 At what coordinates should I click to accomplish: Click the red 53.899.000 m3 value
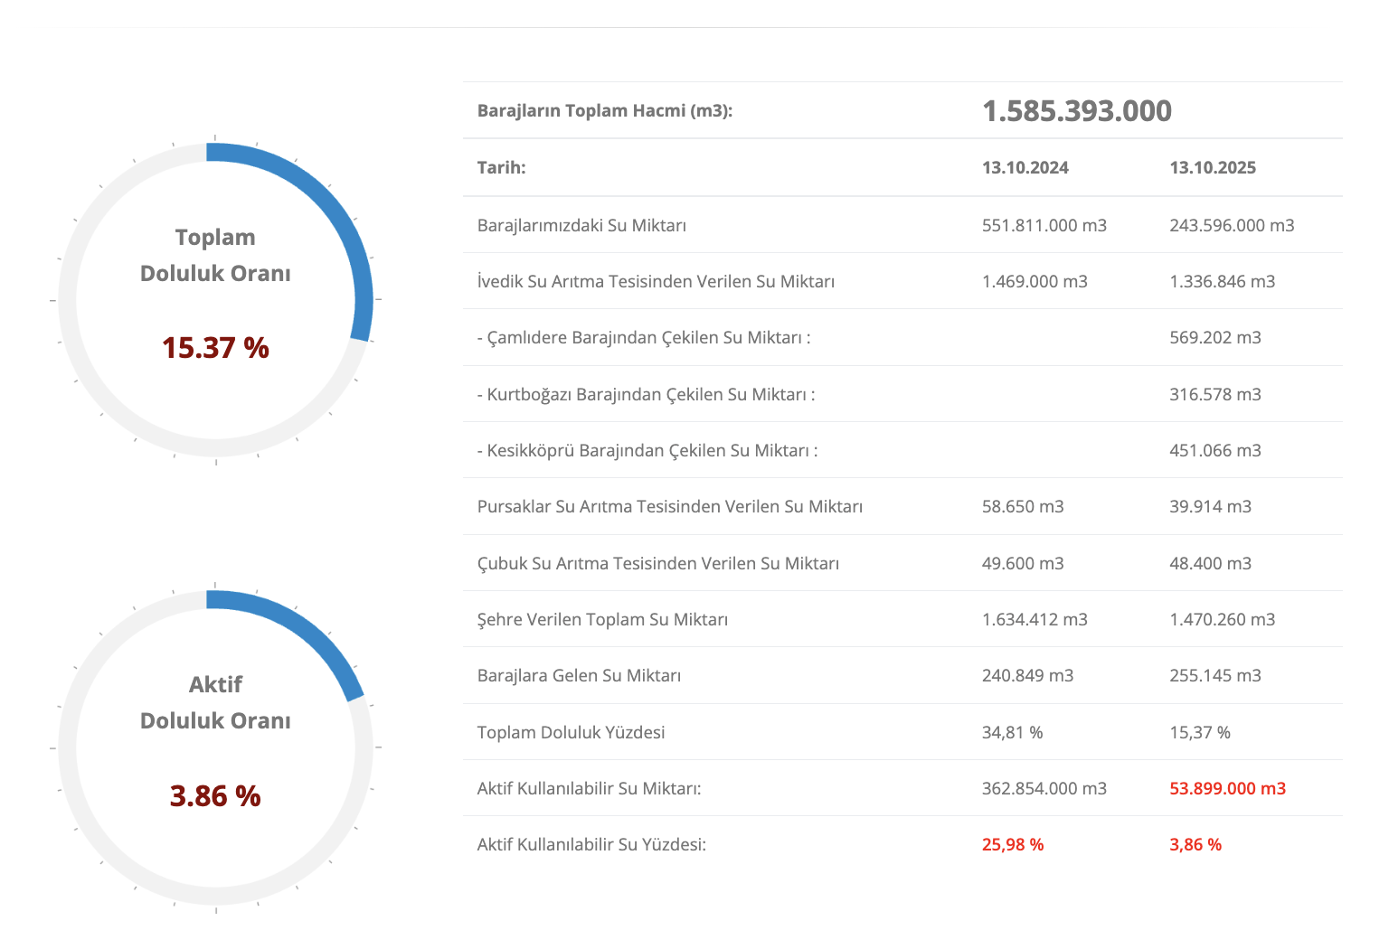pyautogui.click(x=1227, y=788)
